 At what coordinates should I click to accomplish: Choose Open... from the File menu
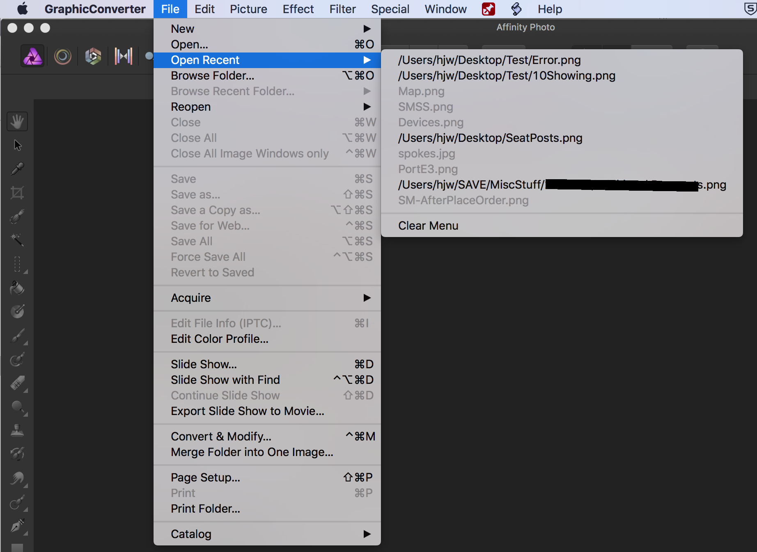pos(267,44)
